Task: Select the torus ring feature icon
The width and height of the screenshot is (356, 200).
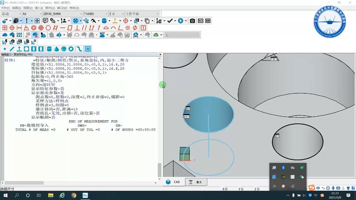Action: tap(71, 49)
